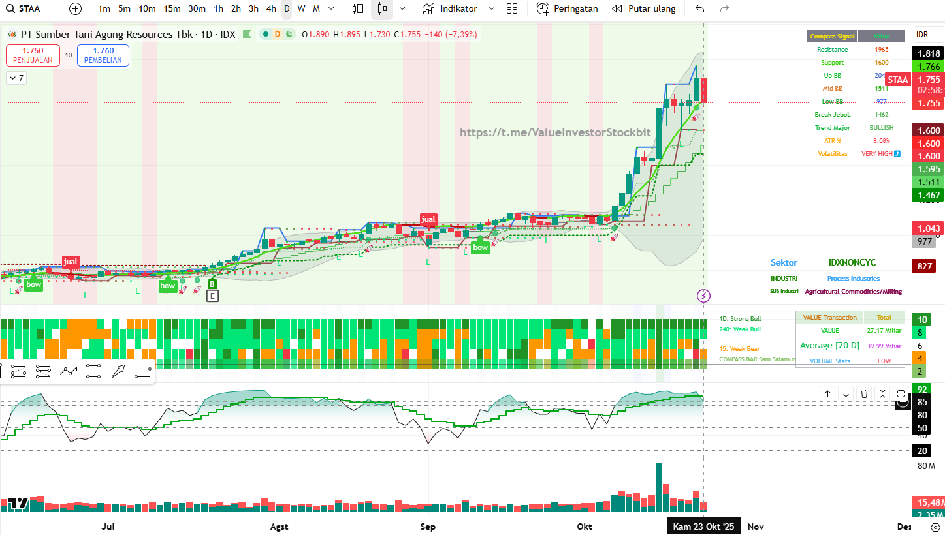Click the 27.17 Miliar value cell
The width and height of the screenshot is (945, 535).
(x=884, y=331)
